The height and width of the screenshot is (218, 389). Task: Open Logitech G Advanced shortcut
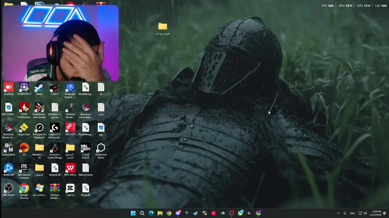(x=55, y=131)
